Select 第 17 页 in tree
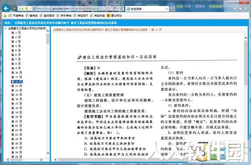This screenshot has width=251, height=165. [17, 103]
